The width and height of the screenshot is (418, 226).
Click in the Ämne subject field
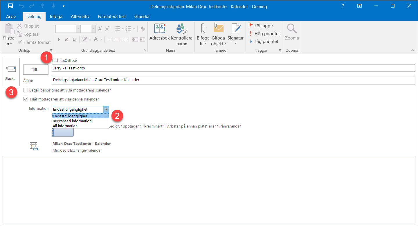click(234, 80)
